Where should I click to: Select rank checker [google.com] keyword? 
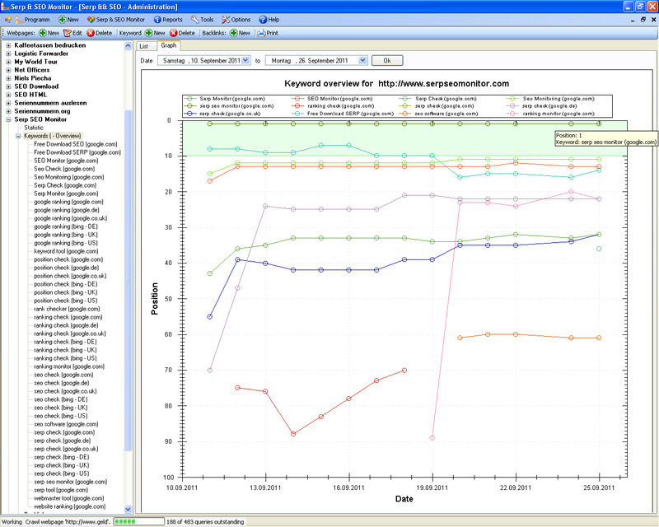(x=68, y=309)
